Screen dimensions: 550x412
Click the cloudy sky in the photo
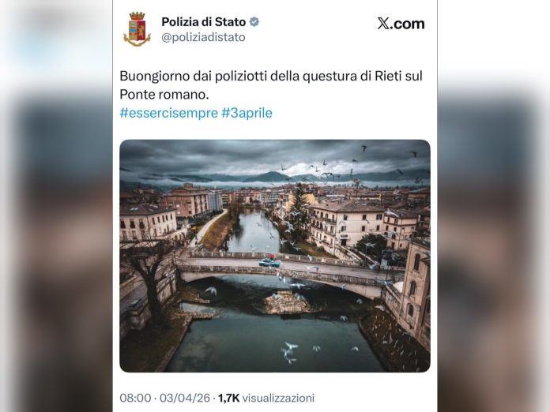(x=237, y=156)
